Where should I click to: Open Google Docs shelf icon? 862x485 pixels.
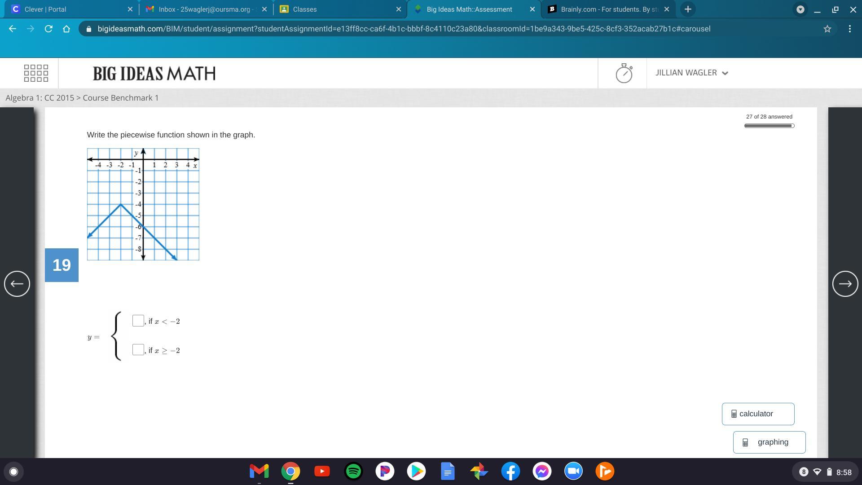point(448,471)
